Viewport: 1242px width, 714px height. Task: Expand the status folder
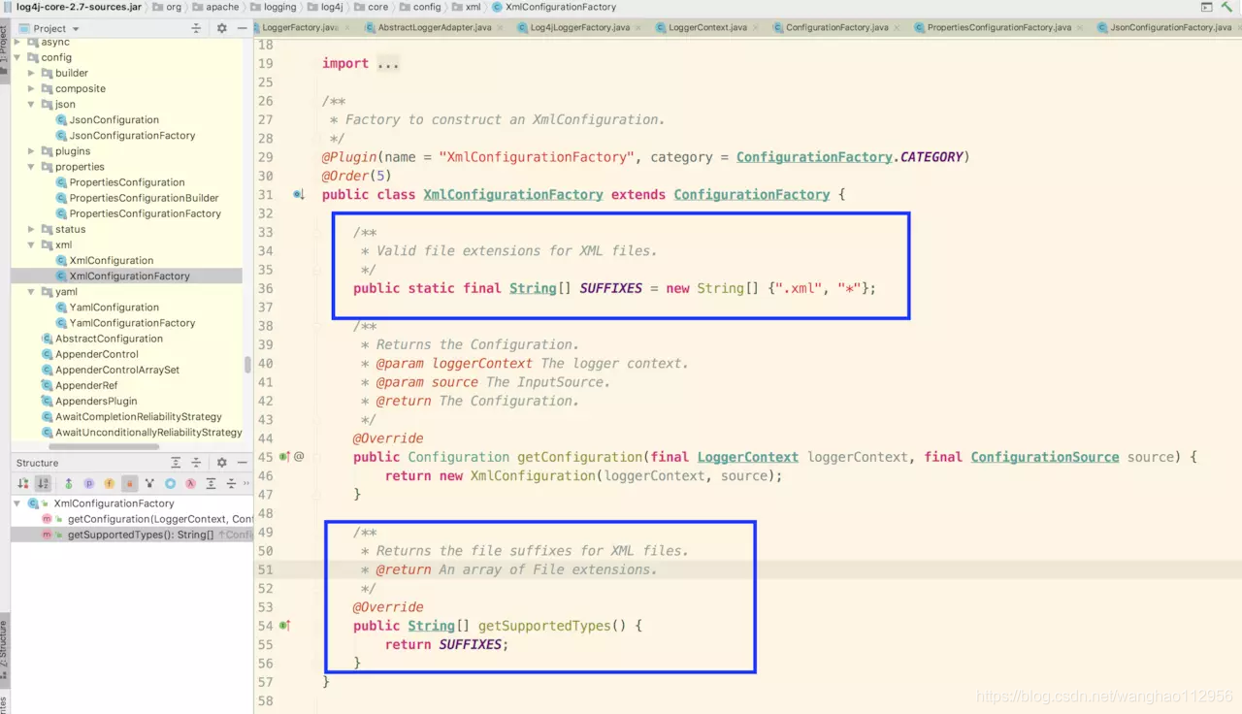click(x=31, y=229)
